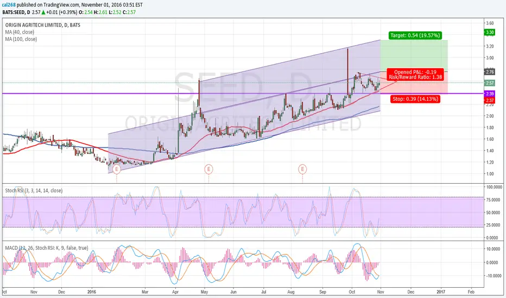The width and height of the screenshot is (506, 298).
Task: Click the 2.76 gray price axis label
Action: (490, 72)
